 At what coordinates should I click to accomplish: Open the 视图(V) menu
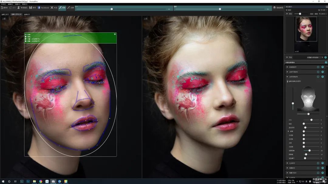pos(18,4)
